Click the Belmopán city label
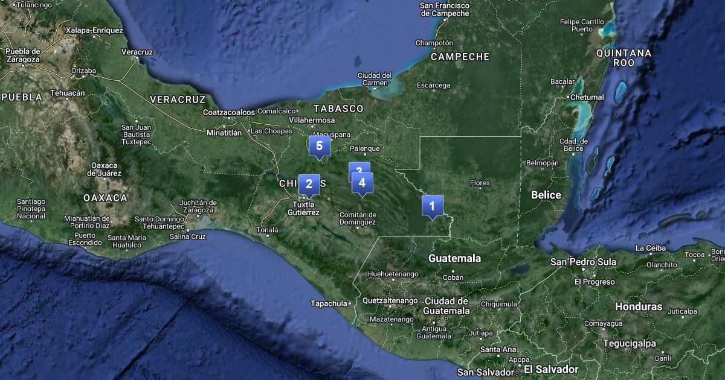Screen dimensions: 725x380 [542, 163]
